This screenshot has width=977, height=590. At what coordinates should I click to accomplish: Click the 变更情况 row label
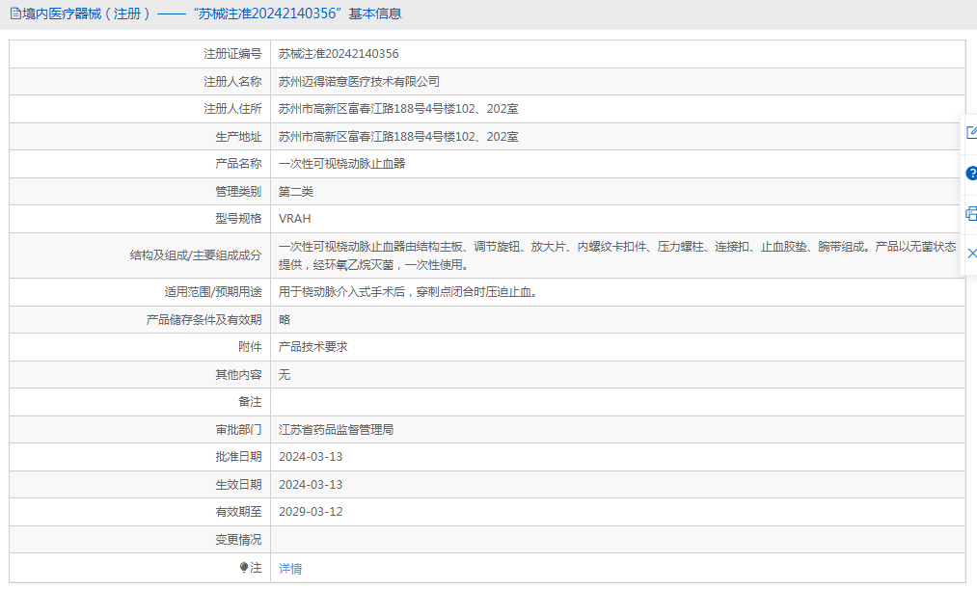point(238,540)
